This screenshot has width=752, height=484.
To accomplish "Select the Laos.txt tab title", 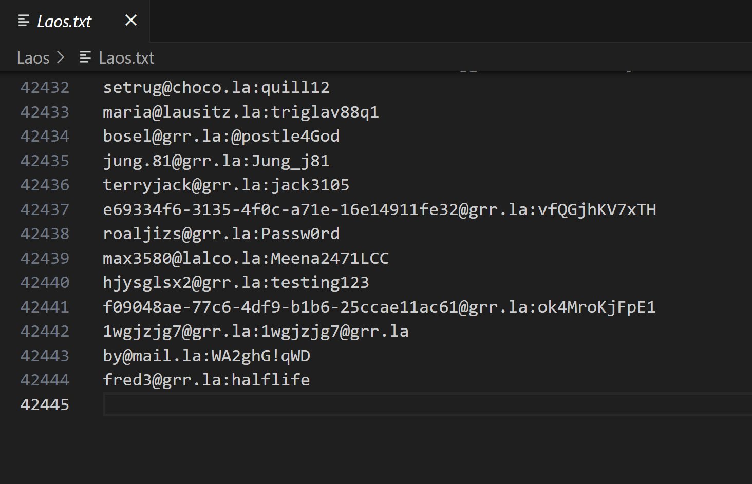I will pyautogui.click(x=64, y=22).
